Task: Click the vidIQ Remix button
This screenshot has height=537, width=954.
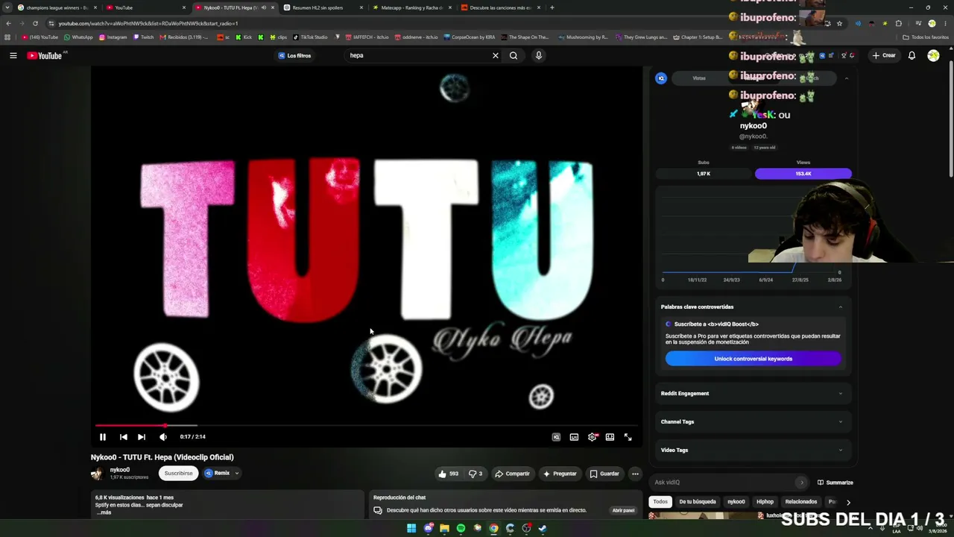Action: 218,473
